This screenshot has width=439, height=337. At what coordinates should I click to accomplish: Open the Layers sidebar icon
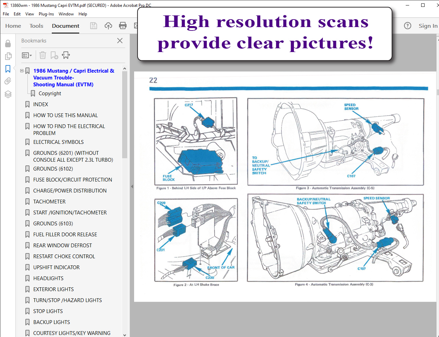(8, 94)
